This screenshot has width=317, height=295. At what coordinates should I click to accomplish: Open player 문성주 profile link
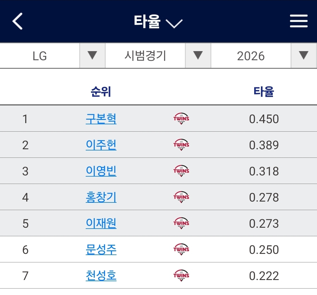pos(101,249)
